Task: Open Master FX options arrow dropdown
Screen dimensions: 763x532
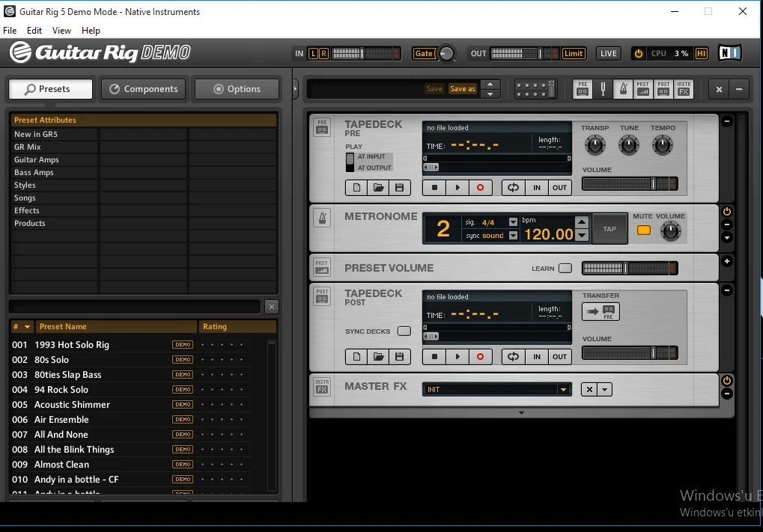Action: [x=604, y=390]
